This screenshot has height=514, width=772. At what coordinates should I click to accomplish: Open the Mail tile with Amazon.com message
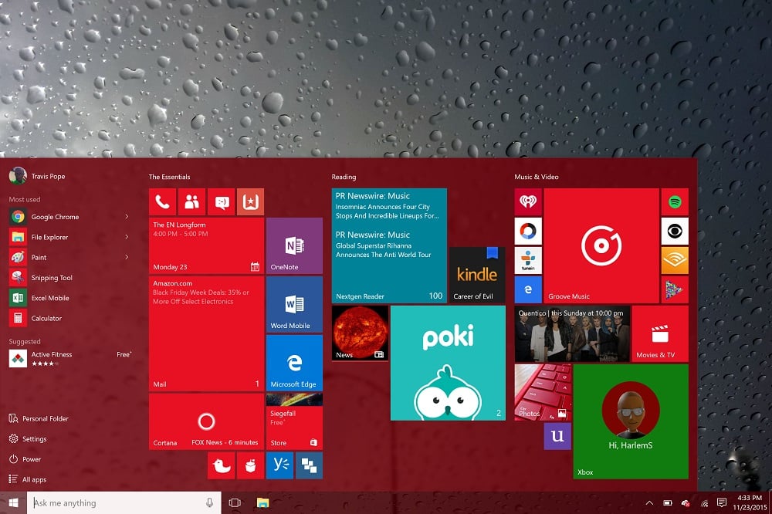(206, 333)
